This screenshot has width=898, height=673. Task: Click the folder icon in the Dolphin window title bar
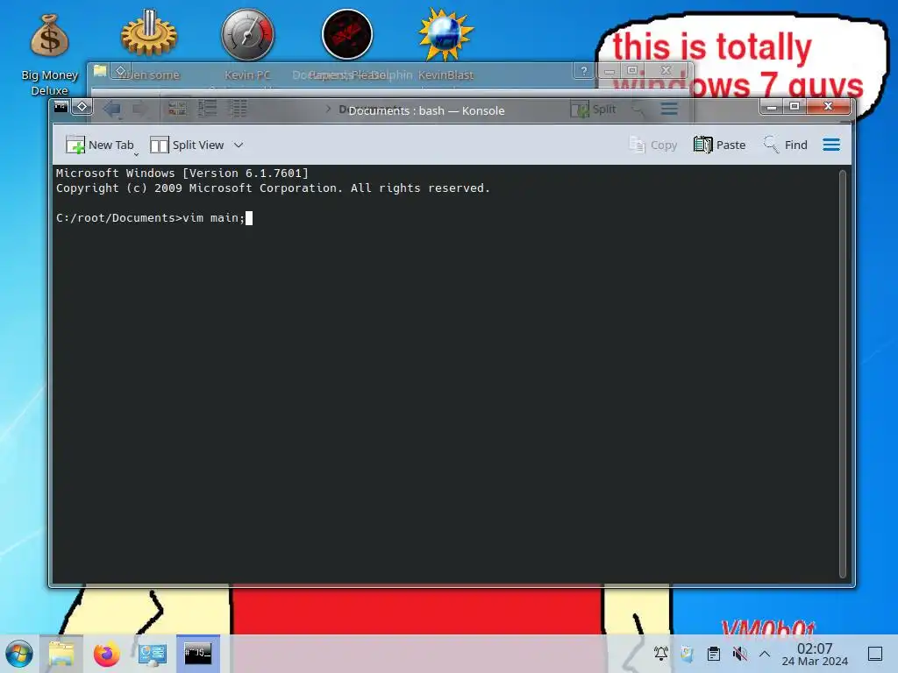[100, 70]
